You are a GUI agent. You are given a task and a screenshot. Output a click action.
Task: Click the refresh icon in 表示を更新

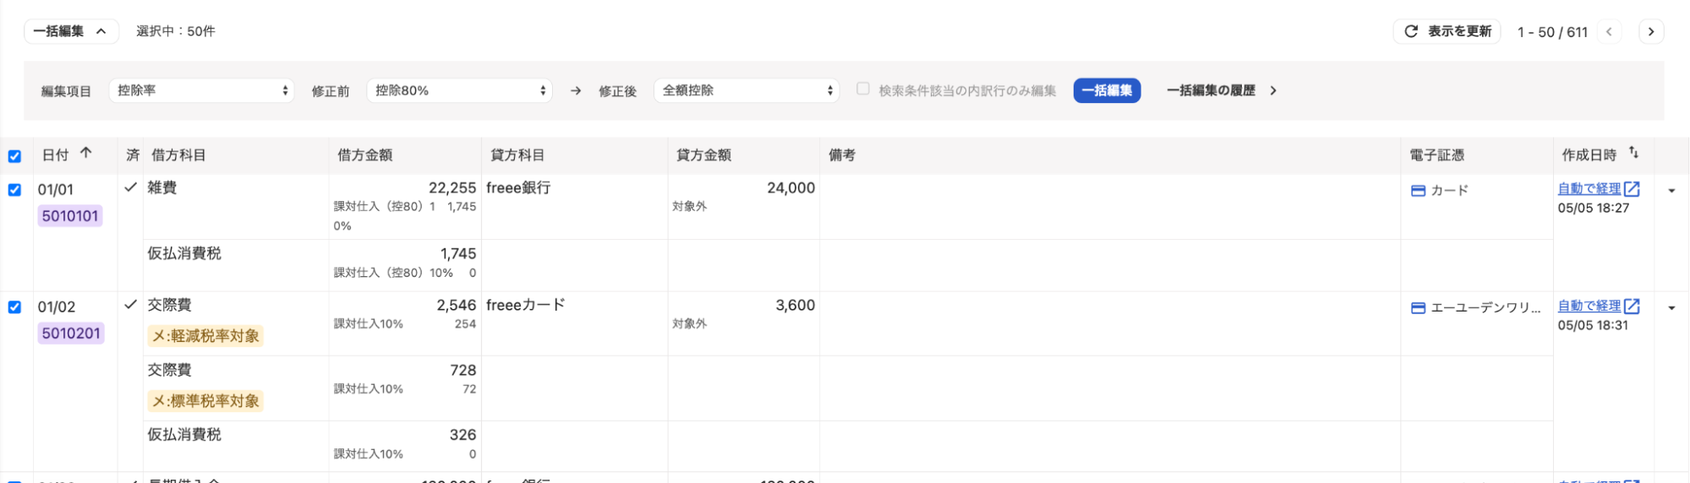[1411, 31]
